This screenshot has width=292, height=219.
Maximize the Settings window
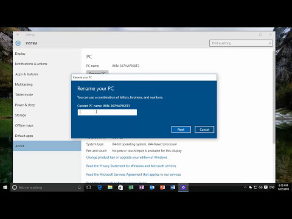tap(260, 35)
